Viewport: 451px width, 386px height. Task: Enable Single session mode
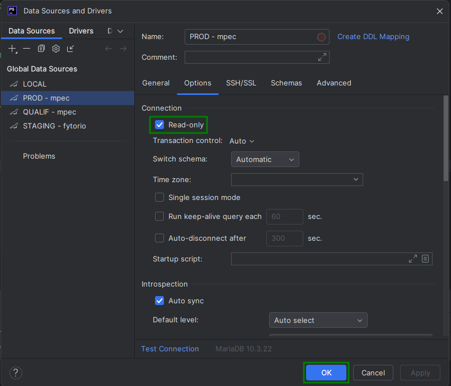point(159,197)
